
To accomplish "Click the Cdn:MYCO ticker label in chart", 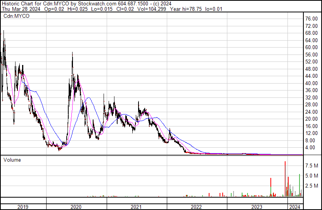I will (16, 16).
